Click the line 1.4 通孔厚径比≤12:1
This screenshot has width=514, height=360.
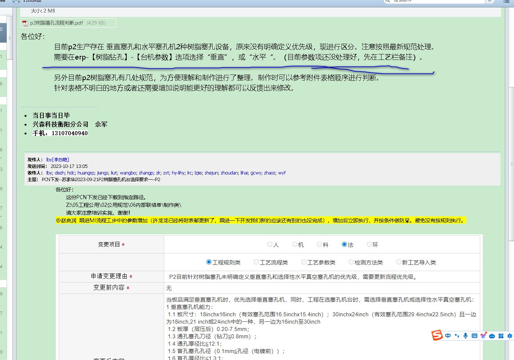pyautogui.click(x=195, y=344)
